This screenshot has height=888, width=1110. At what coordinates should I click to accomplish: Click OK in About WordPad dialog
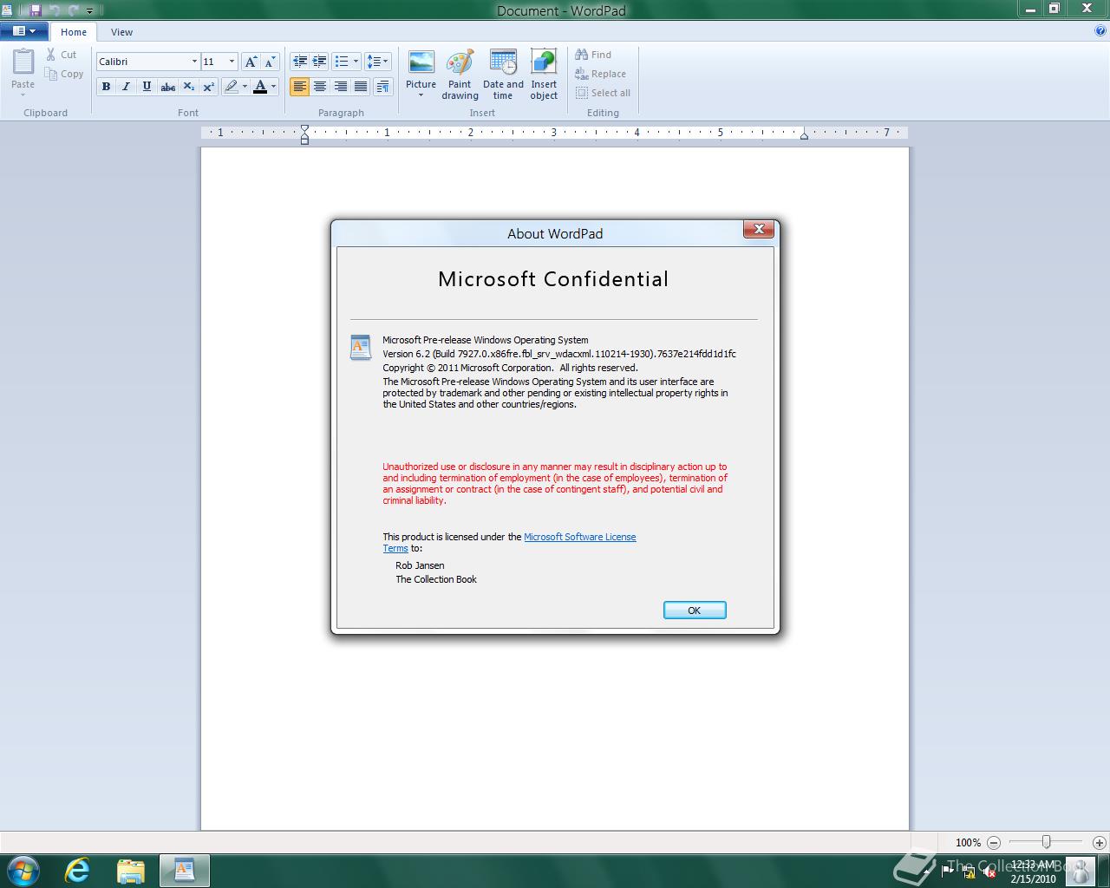(695, 610)
